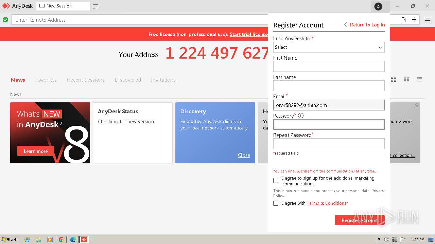Switch to the Favorites tab
Screen dimensions: 435x244
click(x=46, y=80)
